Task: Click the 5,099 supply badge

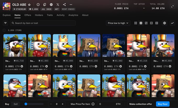Action: (x=34, y=9)
